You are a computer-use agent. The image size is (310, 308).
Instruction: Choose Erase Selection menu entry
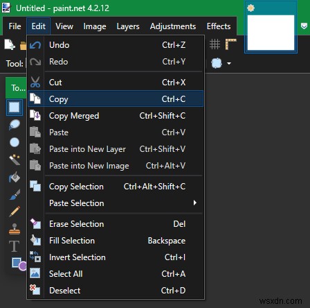click(116, 224)
